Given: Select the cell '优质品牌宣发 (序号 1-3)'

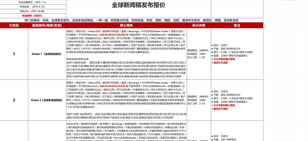Looking at the screenshot, I should tap(32, 3).
